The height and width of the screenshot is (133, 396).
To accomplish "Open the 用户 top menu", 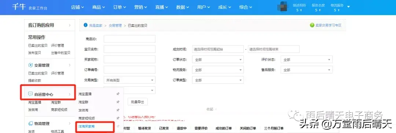I will [203, 7].
